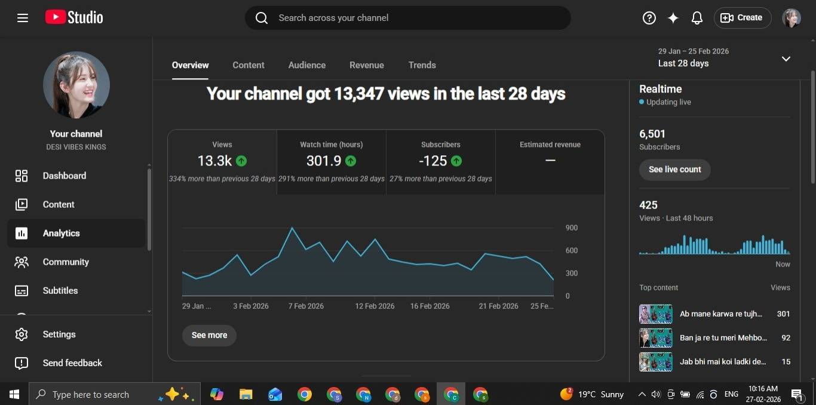Screen dimensions: 816x405
Task: Open the Trends tab
Action: coord(422,65)
